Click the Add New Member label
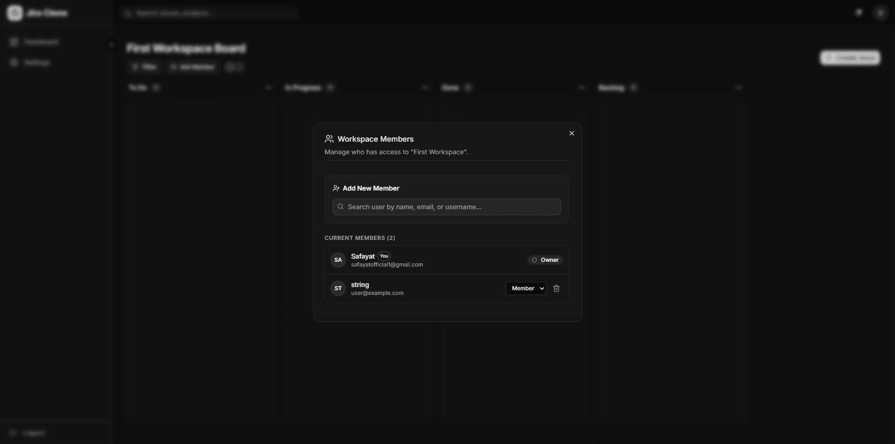Viewport: 895px width, 444px height. click(x=371, y=188)
